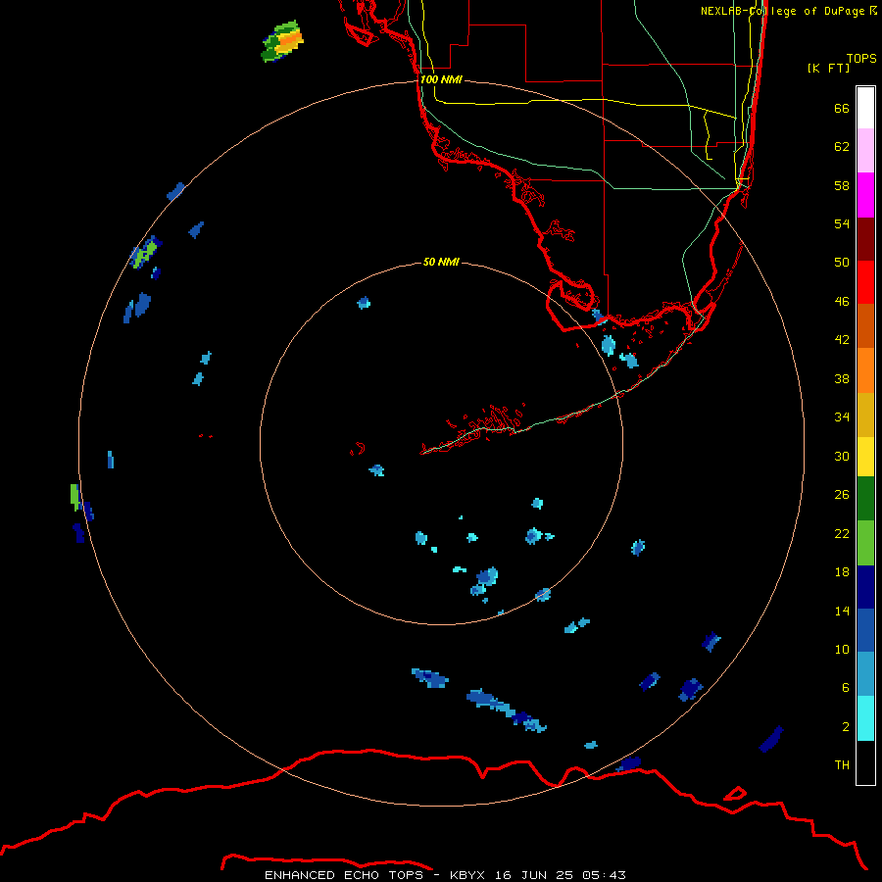The width and height of the screenshot is (882, 882).
Task: Click the '14' scale label
Action: click(842, 611)
